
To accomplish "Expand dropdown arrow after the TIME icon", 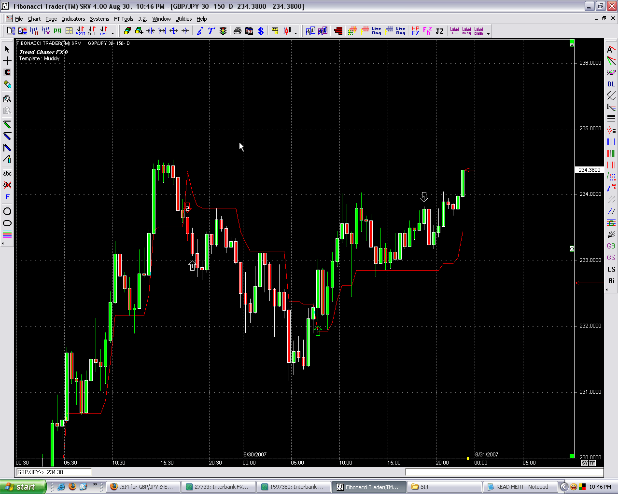I will pyautogui.click(x=113, y=33).
